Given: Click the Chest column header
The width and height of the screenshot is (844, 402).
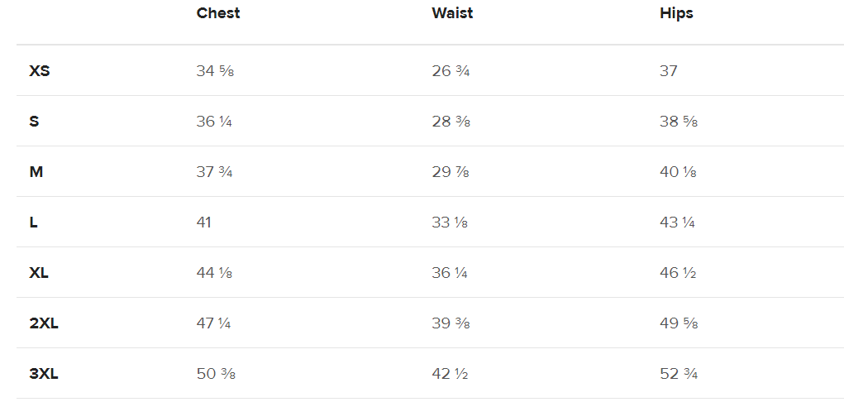Looking at the screenshot, I should pos(218,13).
